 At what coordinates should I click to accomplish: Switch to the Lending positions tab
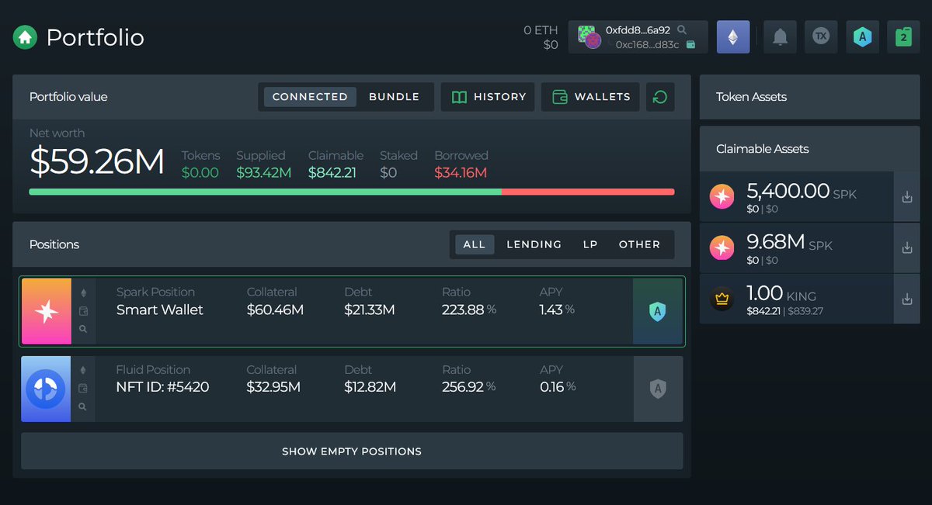534,244
